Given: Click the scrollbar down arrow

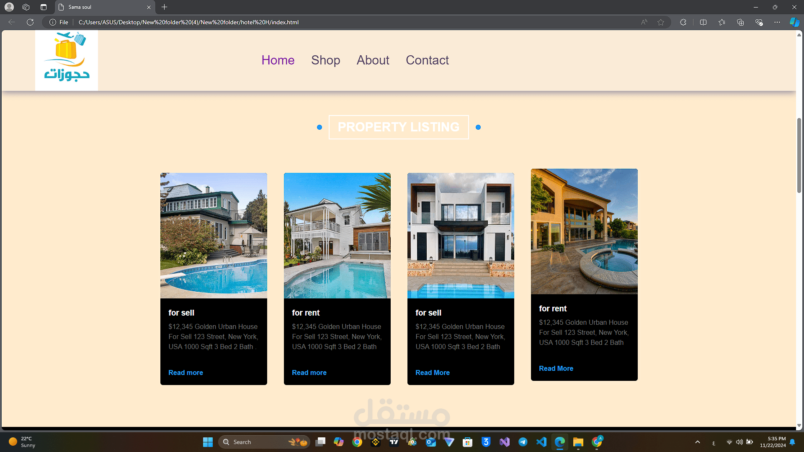Looking at the screenshot, I should pos(799,425).
